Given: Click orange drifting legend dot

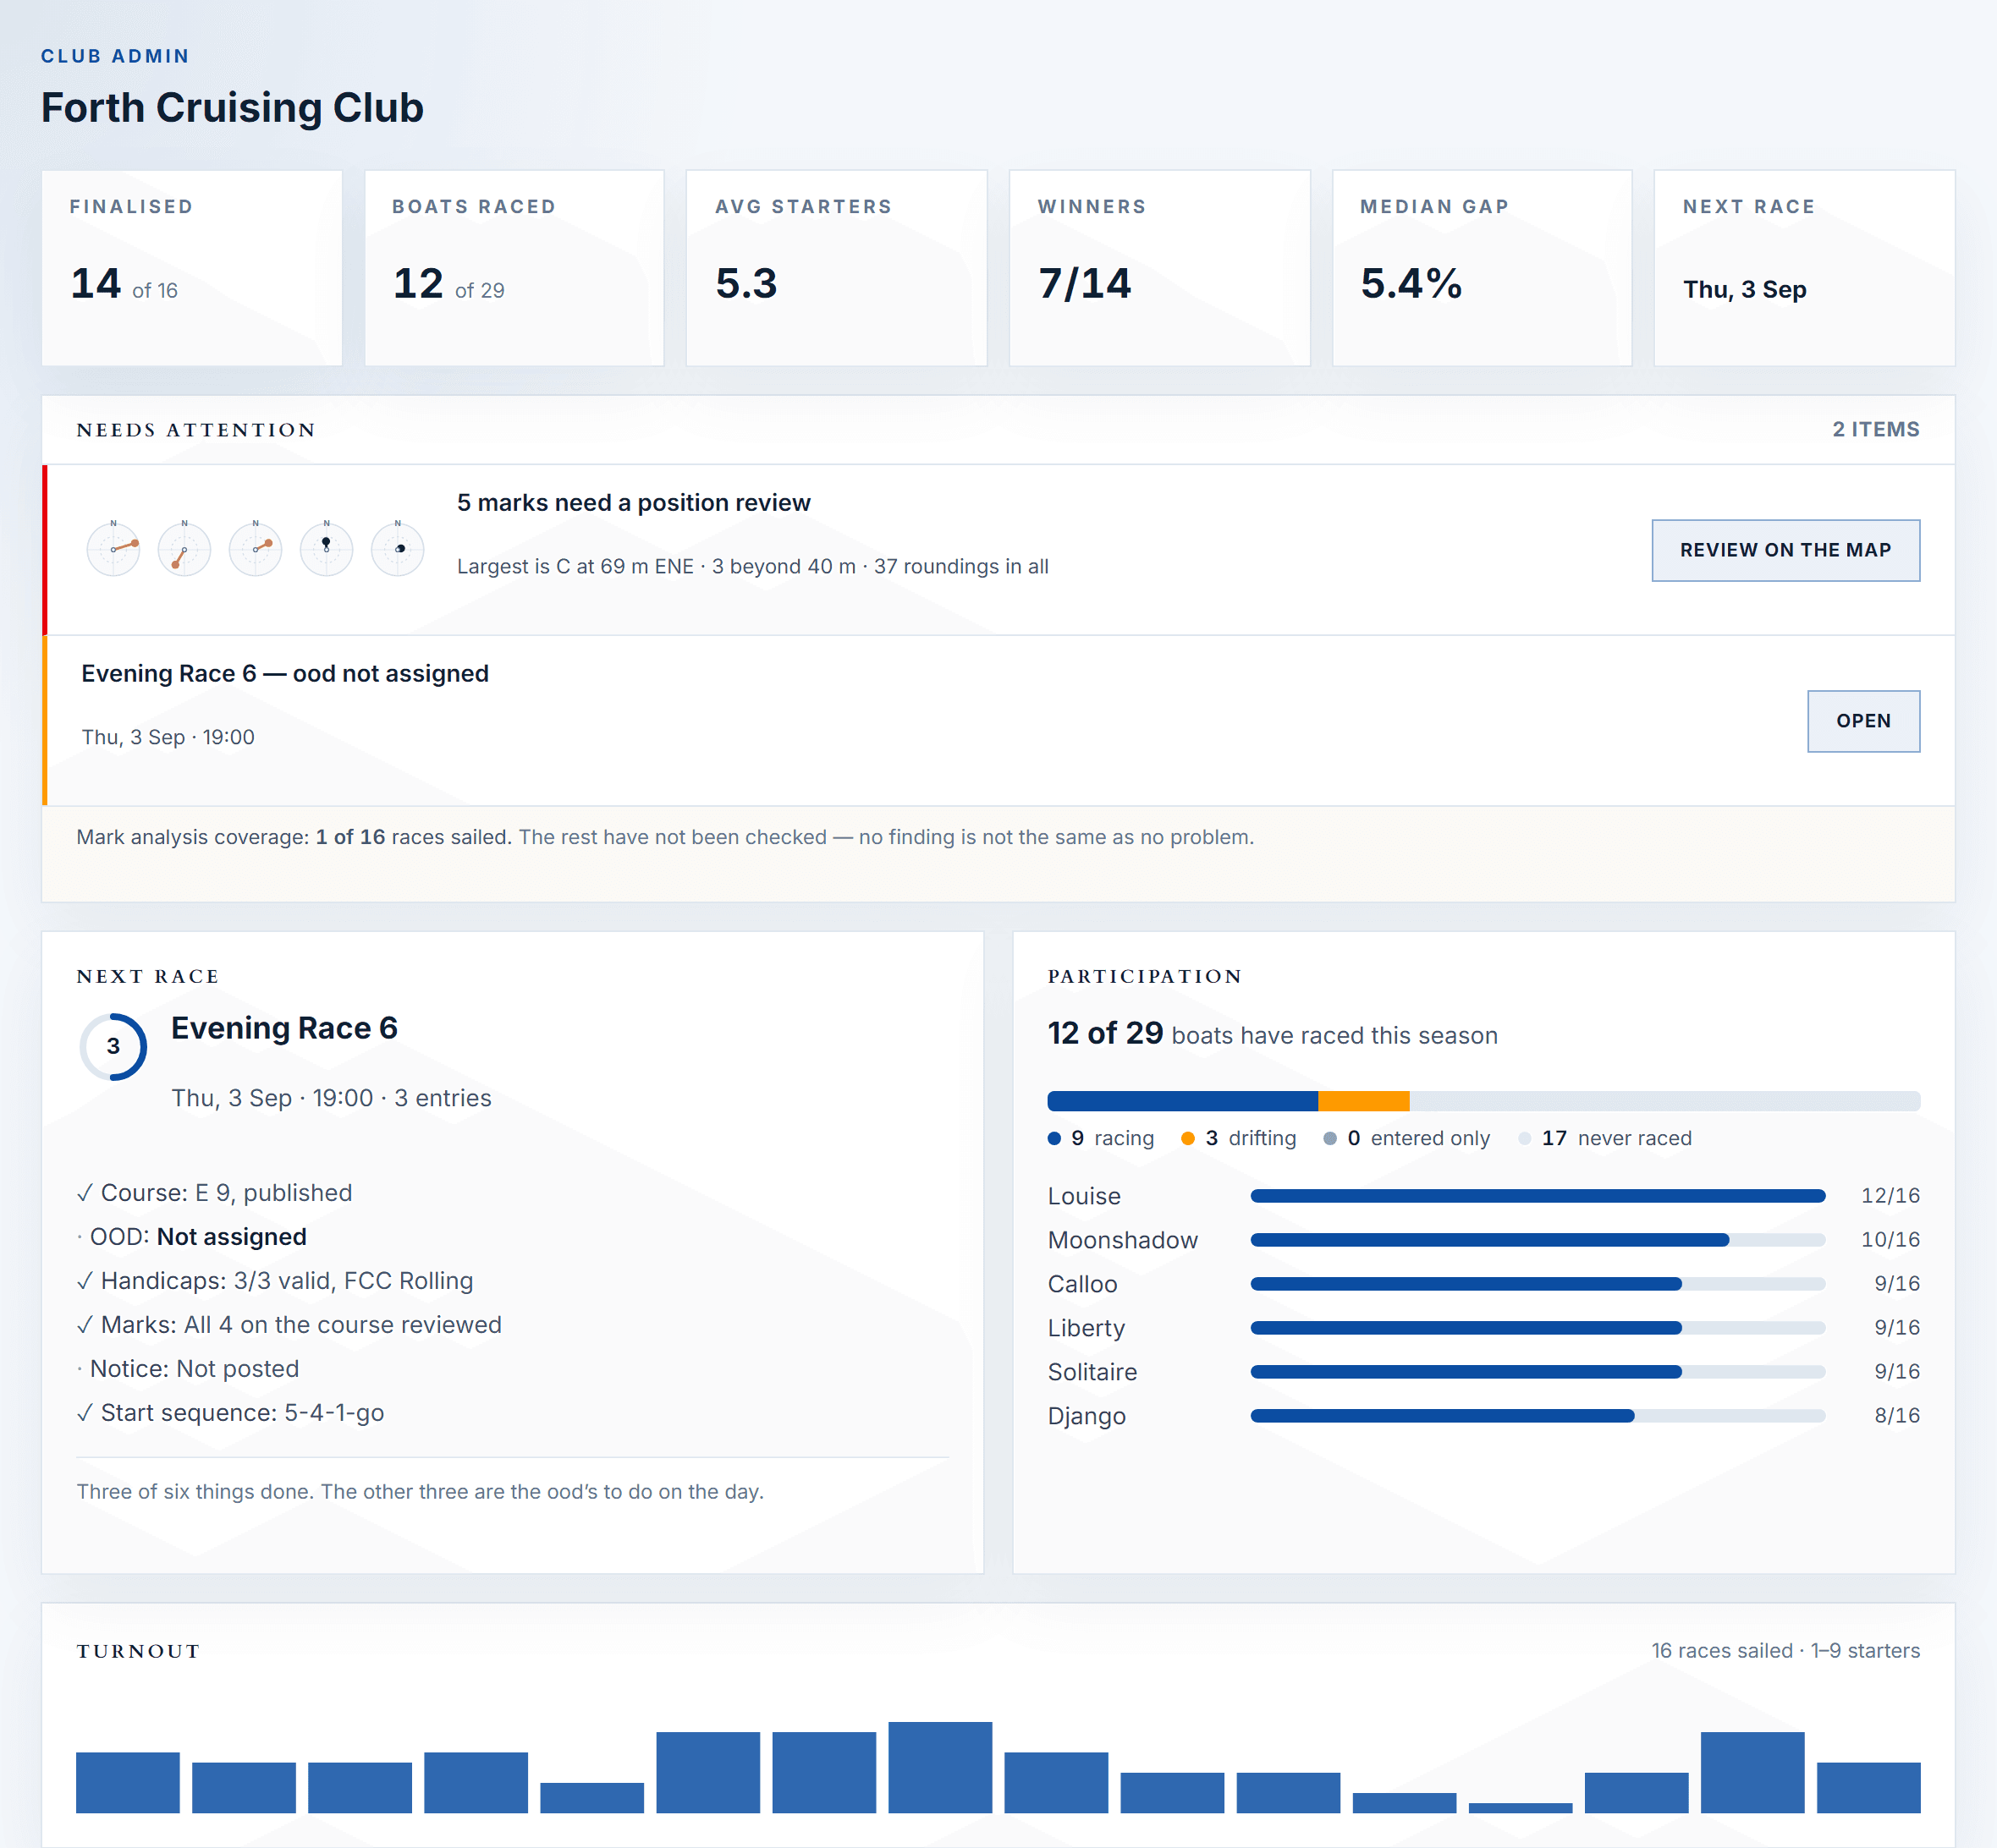Looking at the screenshot, I should 1187,1138.
